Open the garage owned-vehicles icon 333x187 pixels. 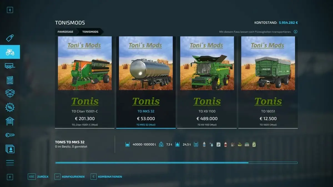[x=10, y=121]
